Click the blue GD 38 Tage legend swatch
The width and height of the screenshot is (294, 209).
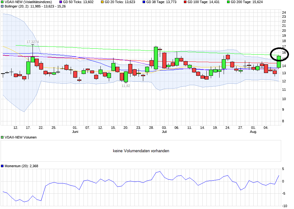click(144, 2)
